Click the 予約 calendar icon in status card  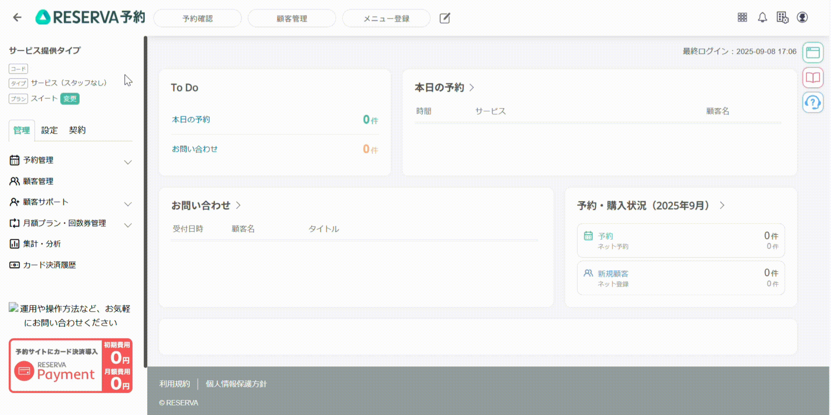coord(588,236)
